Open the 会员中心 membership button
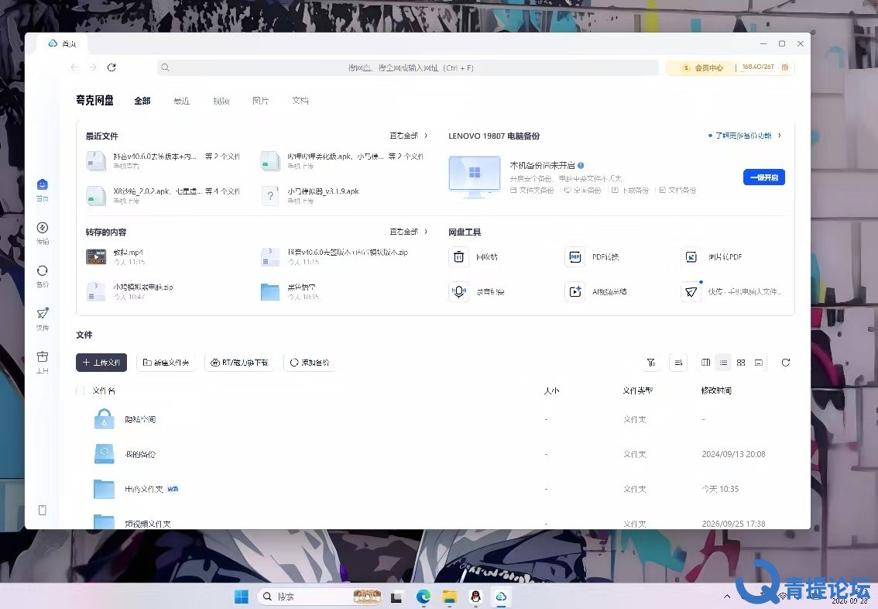The width and height of the screenshot is (878, 609). coord(703,67)
